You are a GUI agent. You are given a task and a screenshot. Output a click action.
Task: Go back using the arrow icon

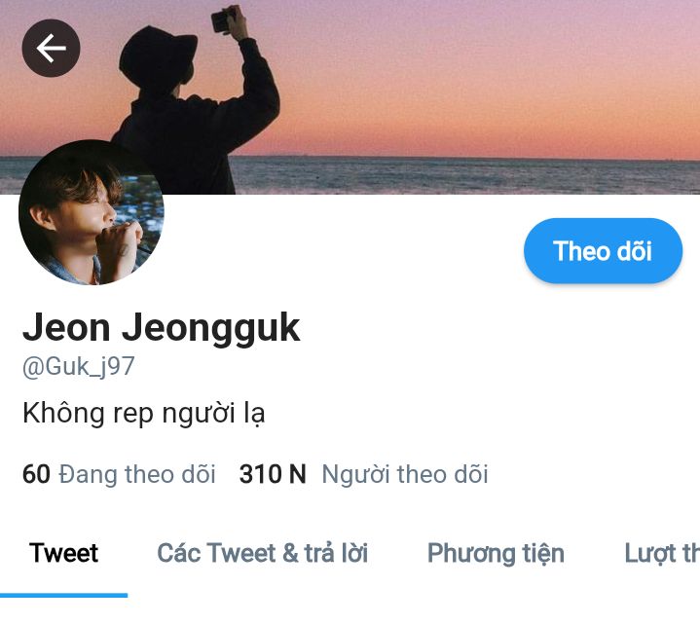click(51, 49)
